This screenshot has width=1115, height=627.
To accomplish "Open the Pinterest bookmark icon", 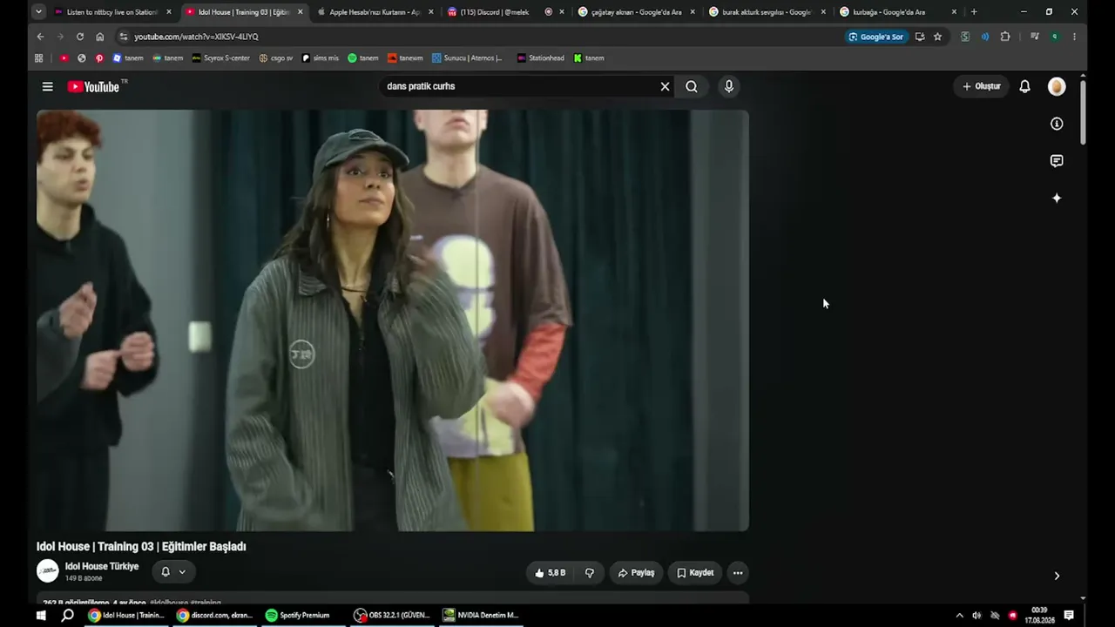I will pyautogui.click(x=99, y=58).
